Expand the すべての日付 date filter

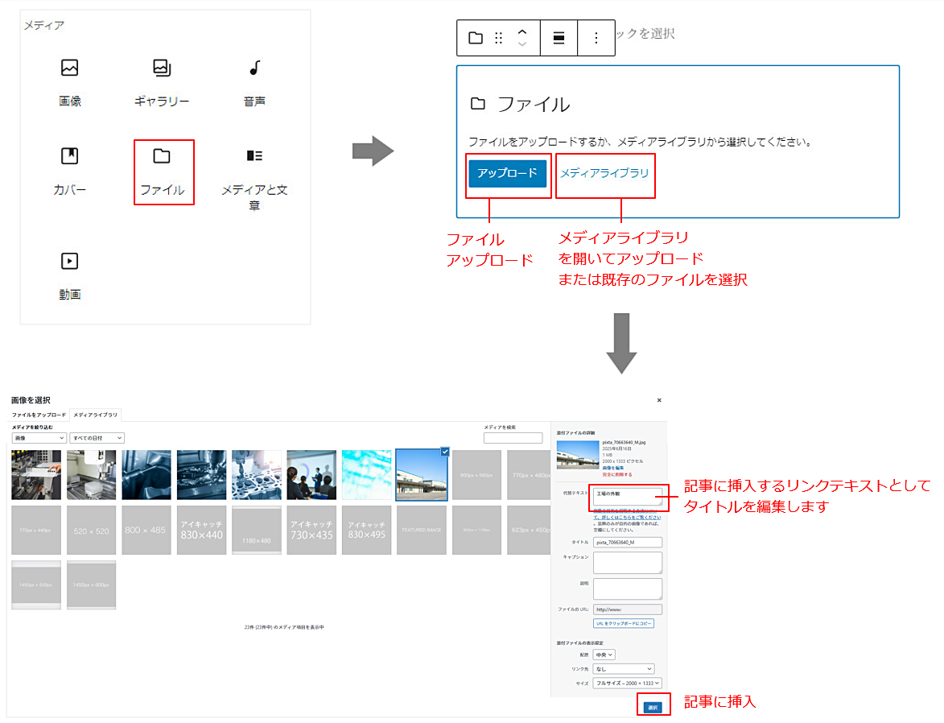(x=97, y=438)
